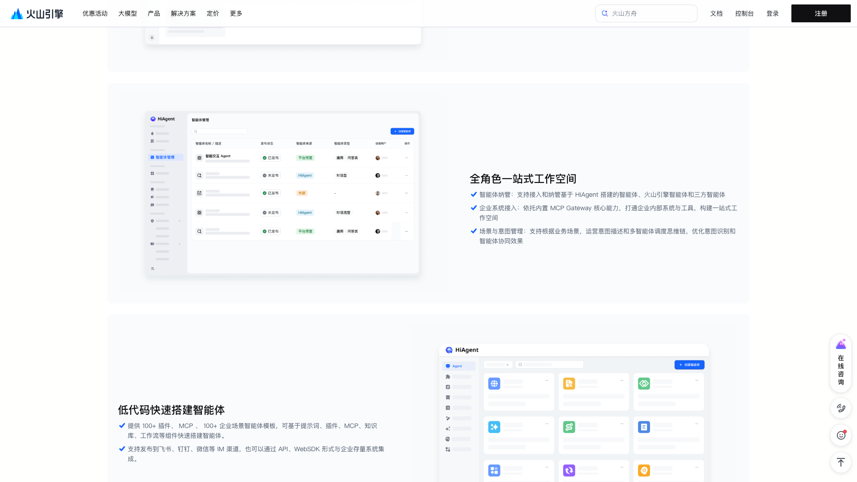
Task: Click the search magnifier icon
Action: (x=605, y=13)
